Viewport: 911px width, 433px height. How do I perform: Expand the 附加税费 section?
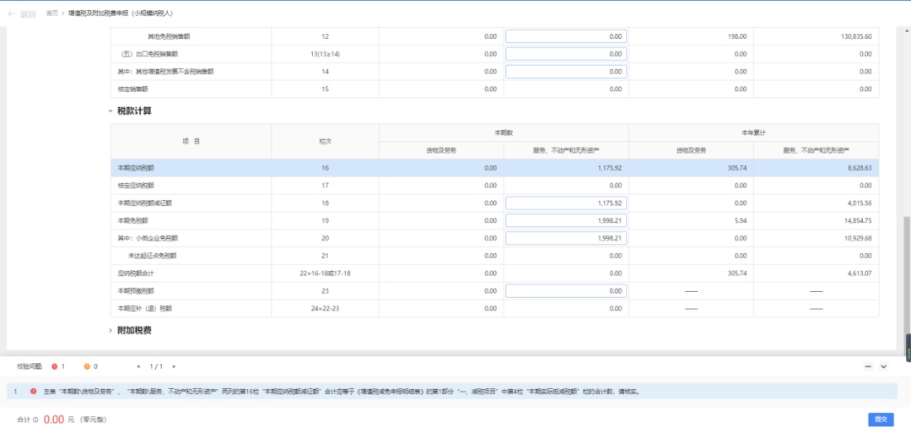tap(111, 330)
